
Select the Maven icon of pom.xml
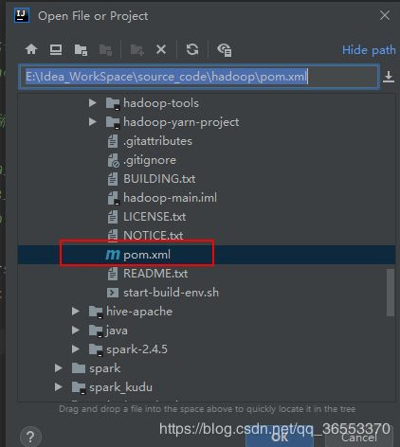(x=113, y=255)
